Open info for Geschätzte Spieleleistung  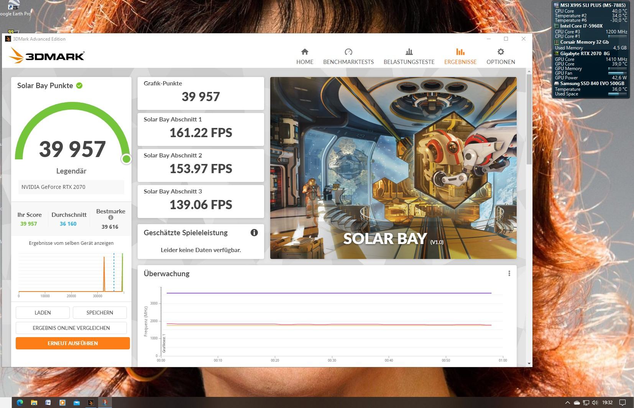[254, 233]
